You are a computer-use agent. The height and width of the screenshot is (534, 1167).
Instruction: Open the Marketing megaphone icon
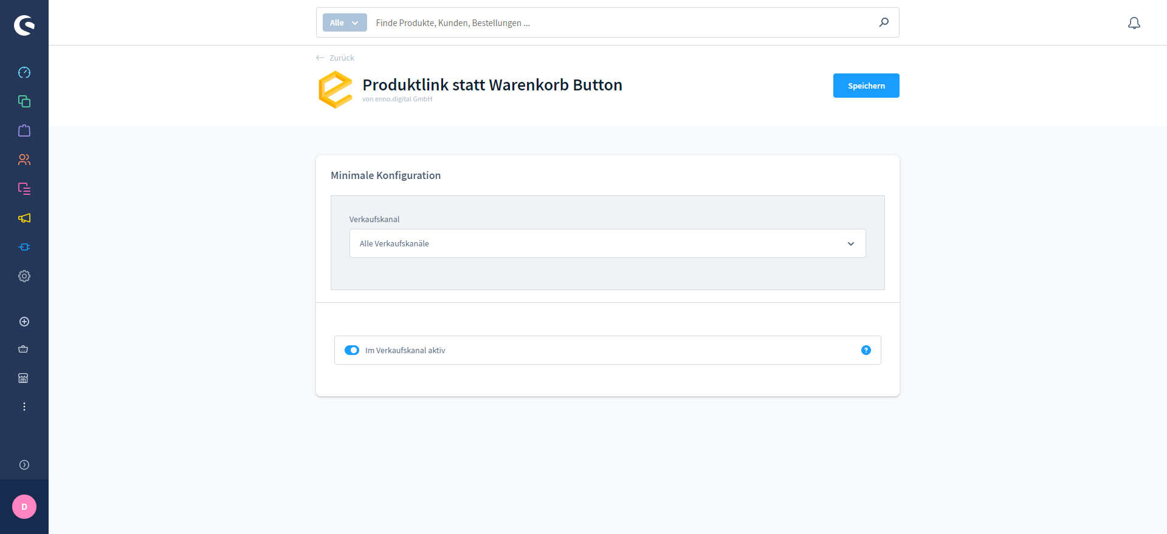click(x=24, y=218)
